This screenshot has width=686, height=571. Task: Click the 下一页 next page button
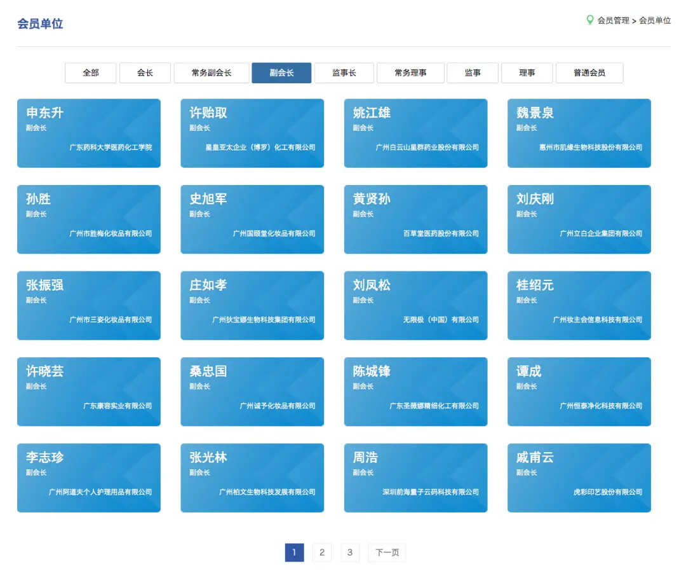(x=387, y=553)
